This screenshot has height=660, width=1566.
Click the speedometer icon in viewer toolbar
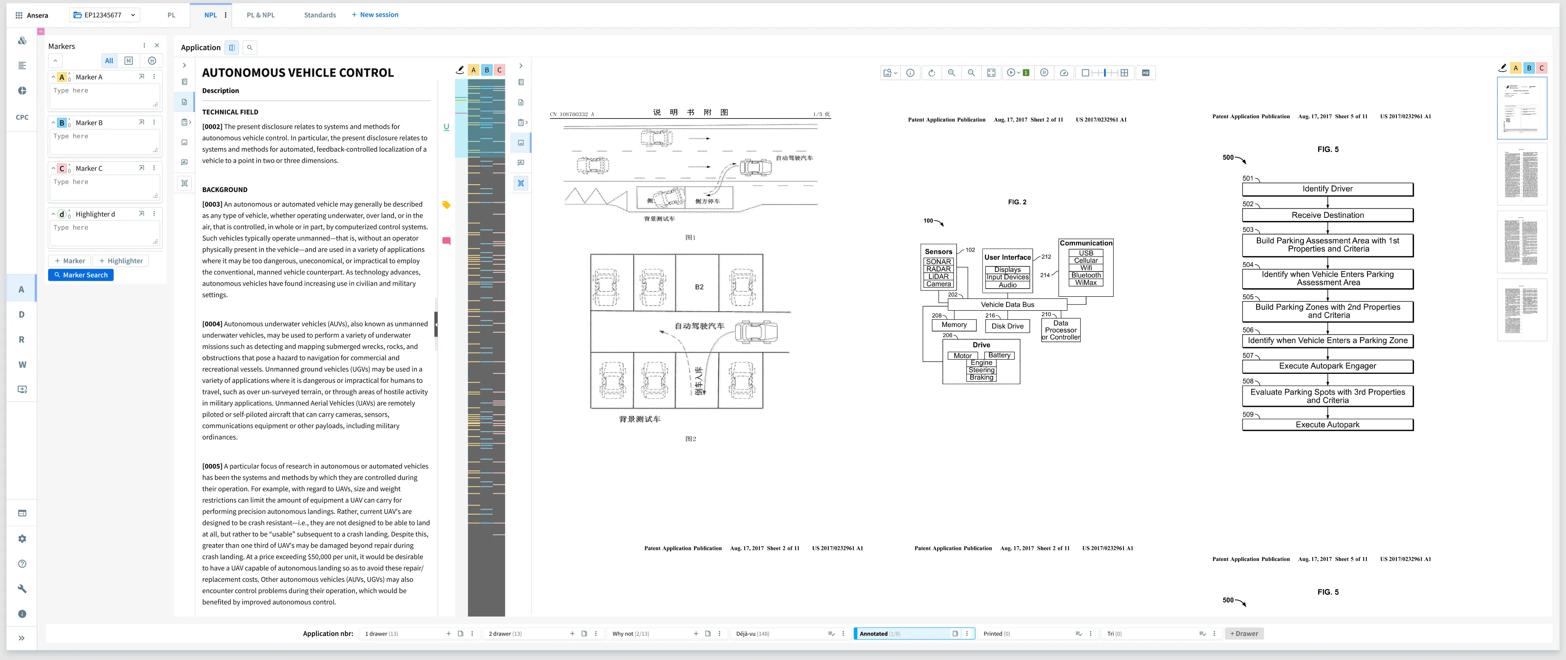coord(1064,73)
